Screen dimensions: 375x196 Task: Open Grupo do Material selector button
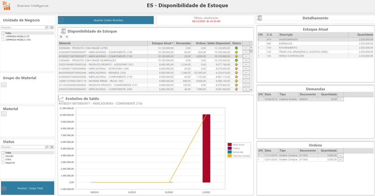pyautogui.click(x=4, y=85)
